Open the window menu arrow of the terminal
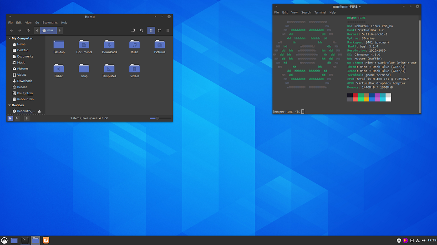The height and width of the screenshot is (245, 437). coord(276,6)
